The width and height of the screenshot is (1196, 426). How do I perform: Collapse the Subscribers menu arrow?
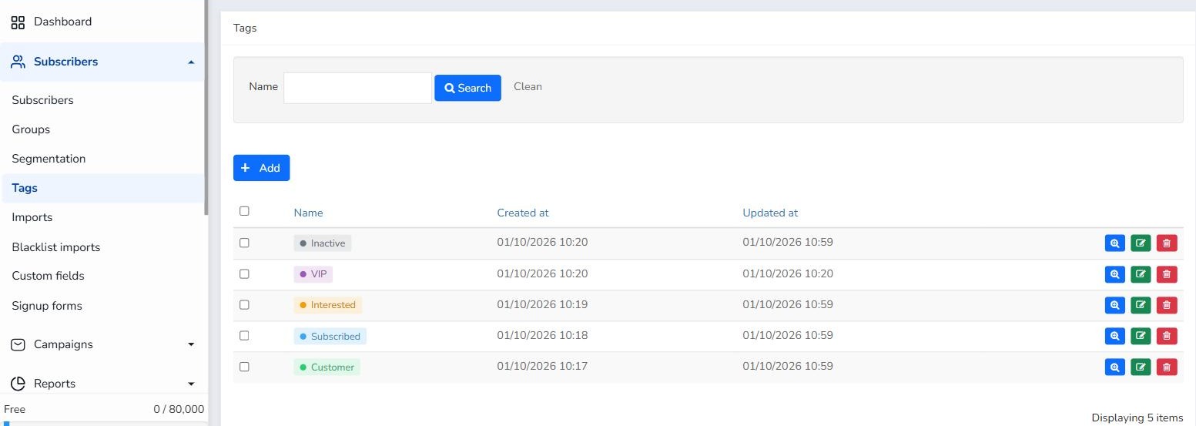coord(191,62)
